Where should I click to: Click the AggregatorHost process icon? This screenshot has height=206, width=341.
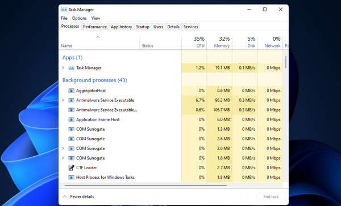coord(72,91)
